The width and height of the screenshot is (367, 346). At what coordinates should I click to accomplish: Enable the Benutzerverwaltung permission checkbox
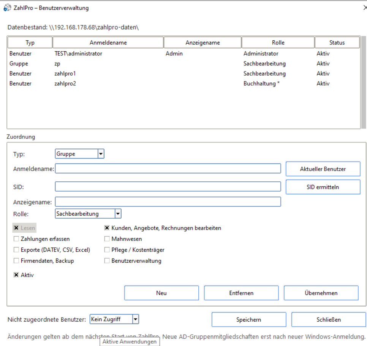107,261
